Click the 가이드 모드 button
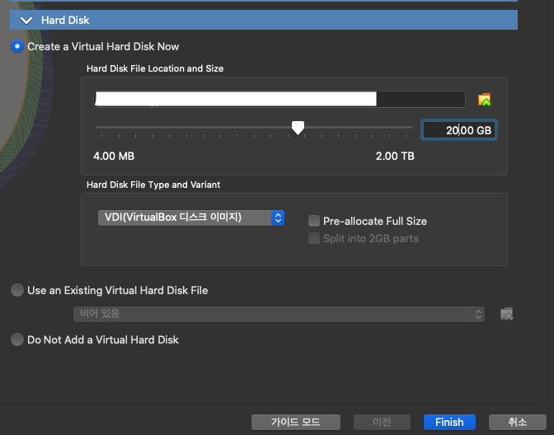 tap(296, 422)
